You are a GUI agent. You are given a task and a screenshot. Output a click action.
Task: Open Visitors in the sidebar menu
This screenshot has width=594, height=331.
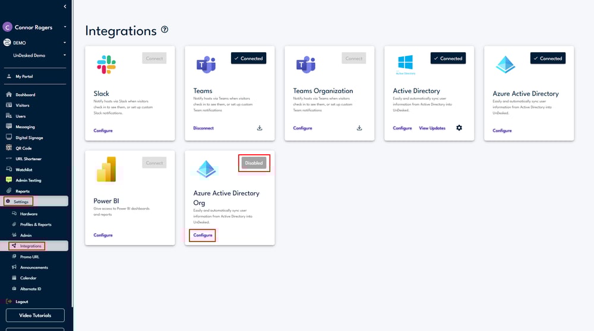click(x=22, y=106)
